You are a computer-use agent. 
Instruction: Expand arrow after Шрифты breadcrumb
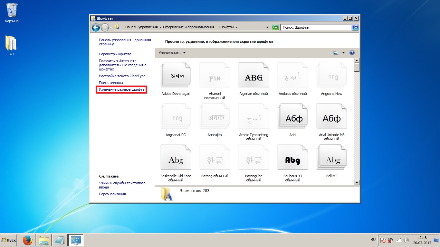point(236,27)
